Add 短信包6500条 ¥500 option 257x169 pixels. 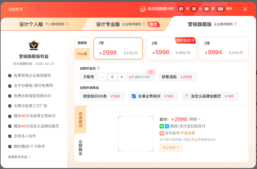pos(102,96)
